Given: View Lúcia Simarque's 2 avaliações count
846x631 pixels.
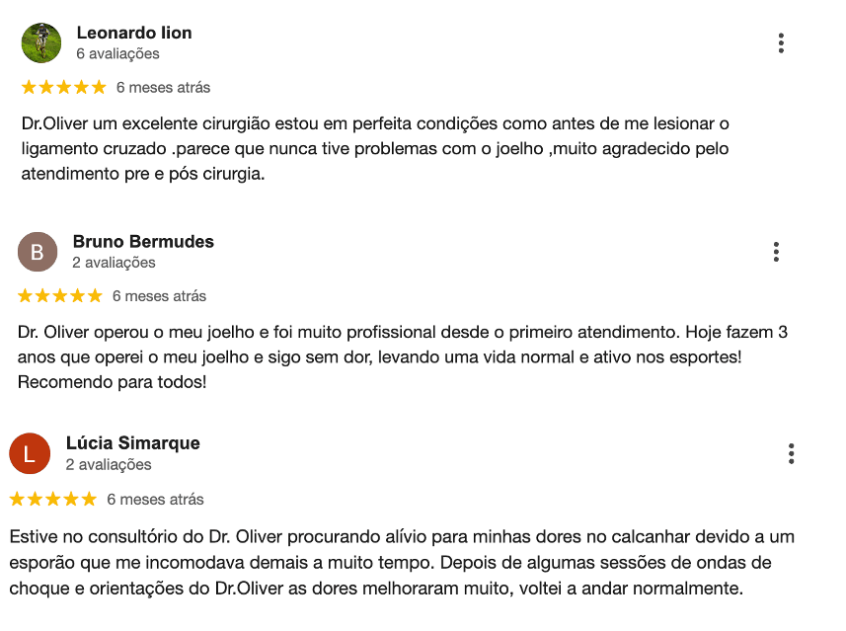Looking at the screenshot, I should click(x=109, y=465).
